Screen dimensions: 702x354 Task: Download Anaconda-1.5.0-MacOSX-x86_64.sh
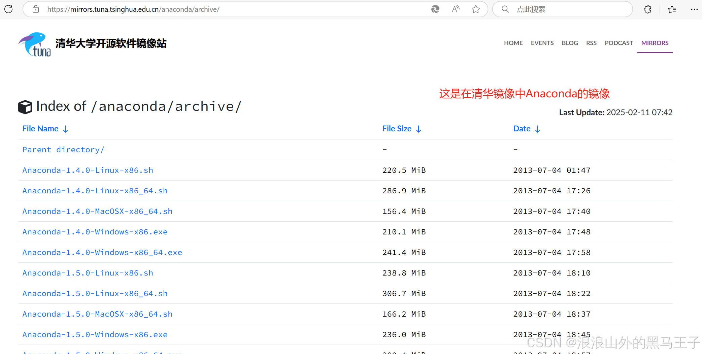[x=97, y=314]
